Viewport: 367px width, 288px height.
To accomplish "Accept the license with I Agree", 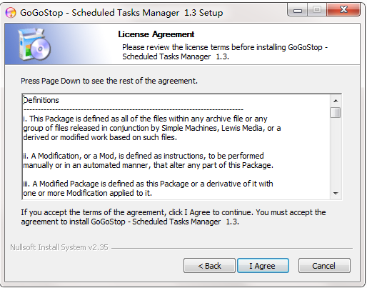I will [x=263, y=266].
